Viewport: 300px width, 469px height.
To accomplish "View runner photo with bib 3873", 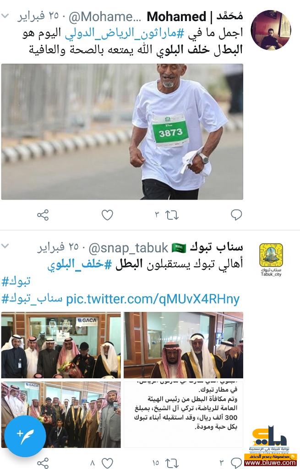I will click(122, 131).
